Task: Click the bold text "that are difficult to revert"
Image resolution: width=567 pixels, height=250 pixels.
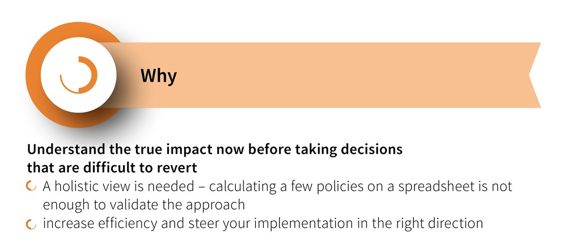Action: click(112, 168)
